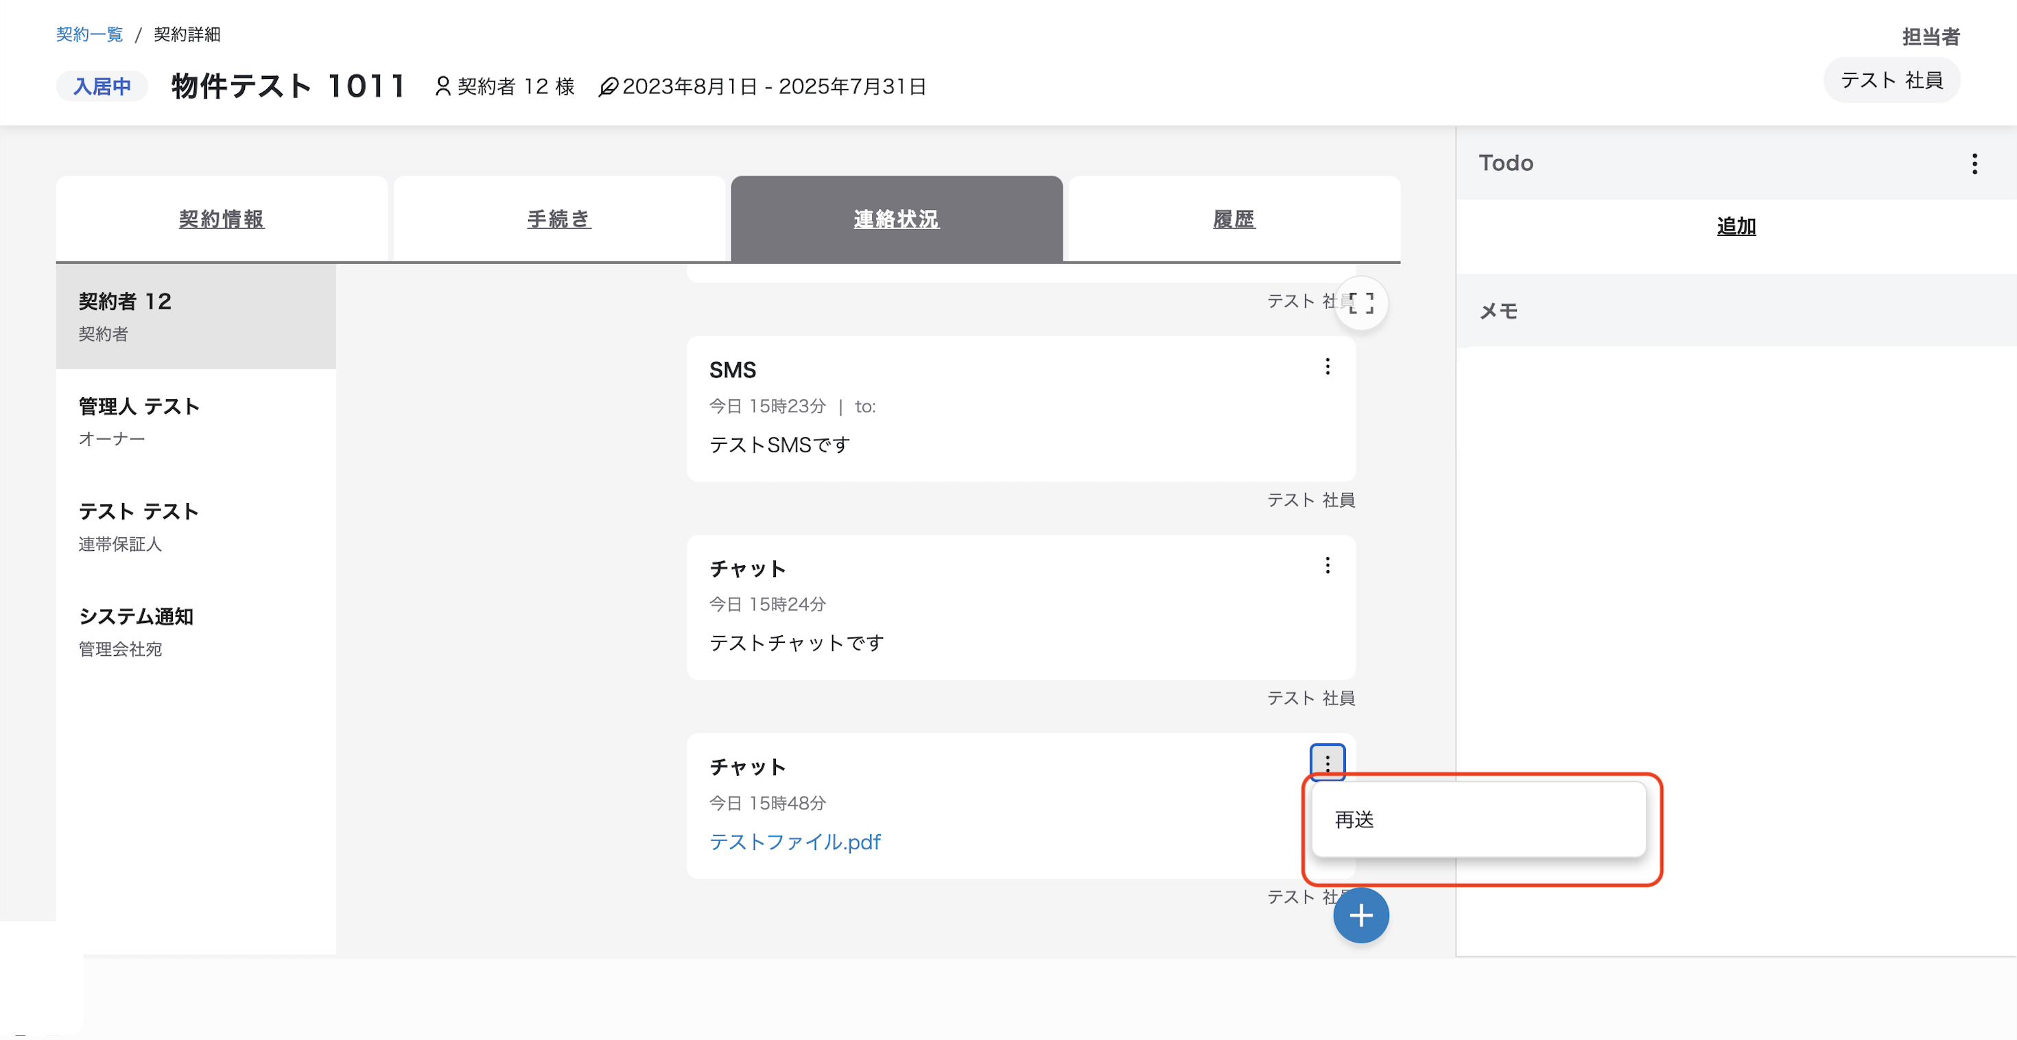
Task: Click the 担当者 label
Action: point(1931,36)
